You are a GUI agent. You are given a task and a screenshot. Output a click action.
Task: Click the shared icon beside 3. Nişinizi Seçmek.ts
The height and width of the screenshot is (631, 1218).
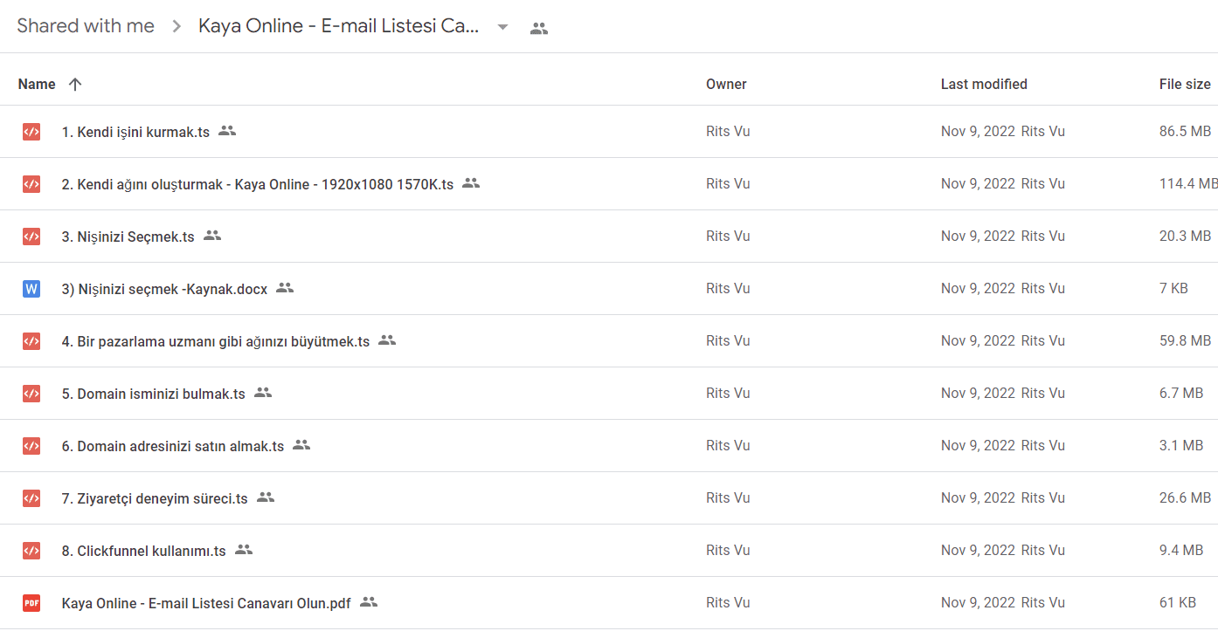(212, 236)
